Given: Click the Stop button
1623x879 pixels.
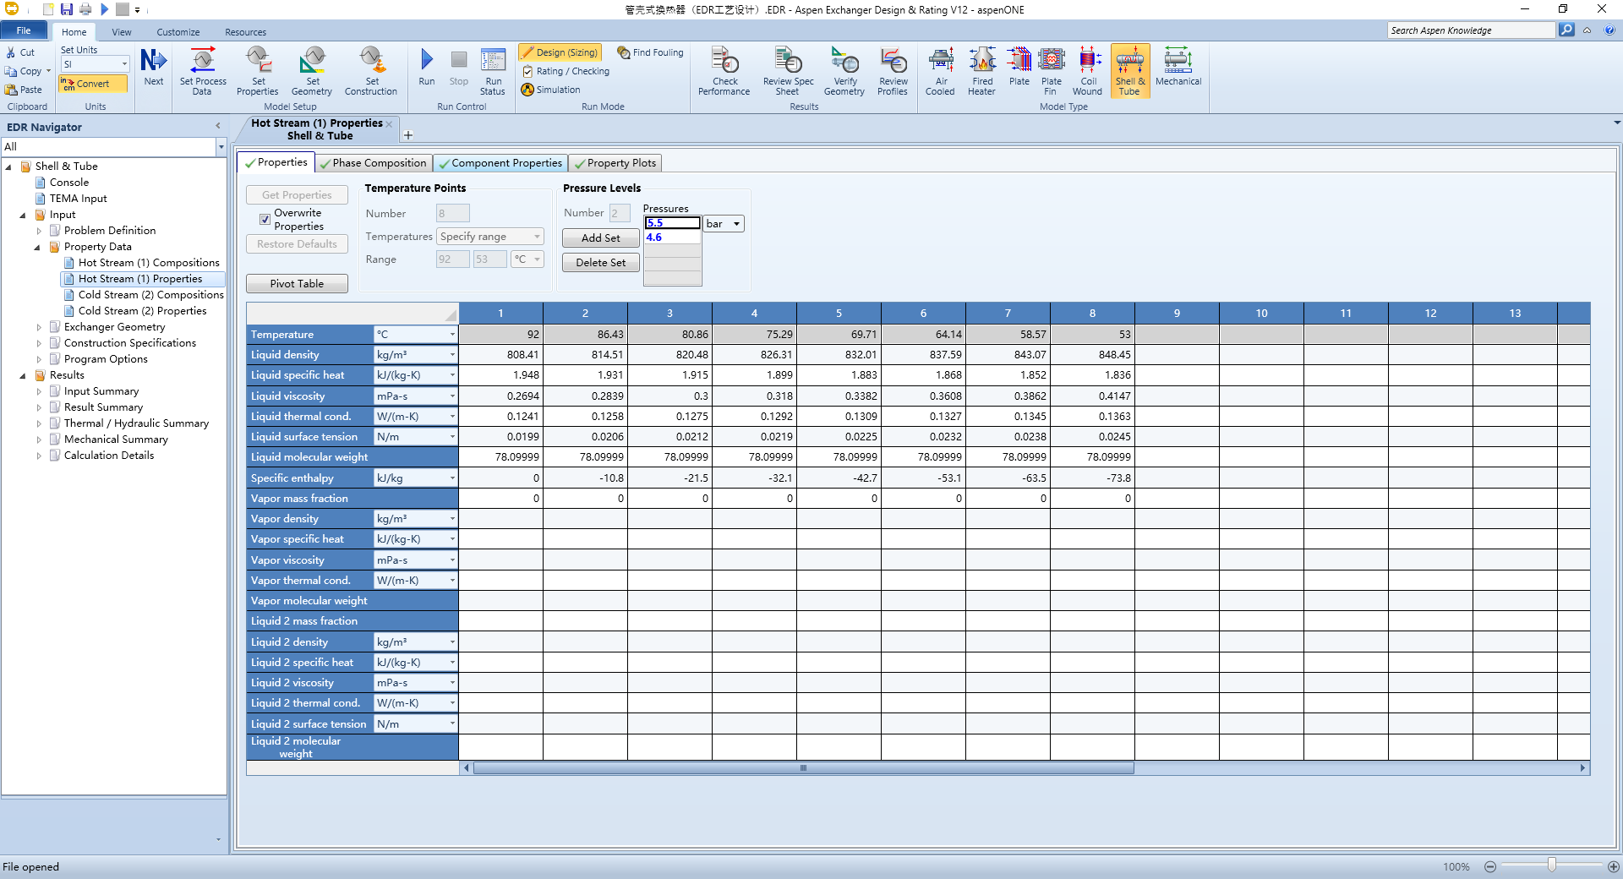Looking at the screenshot, I should pos(459,68).
